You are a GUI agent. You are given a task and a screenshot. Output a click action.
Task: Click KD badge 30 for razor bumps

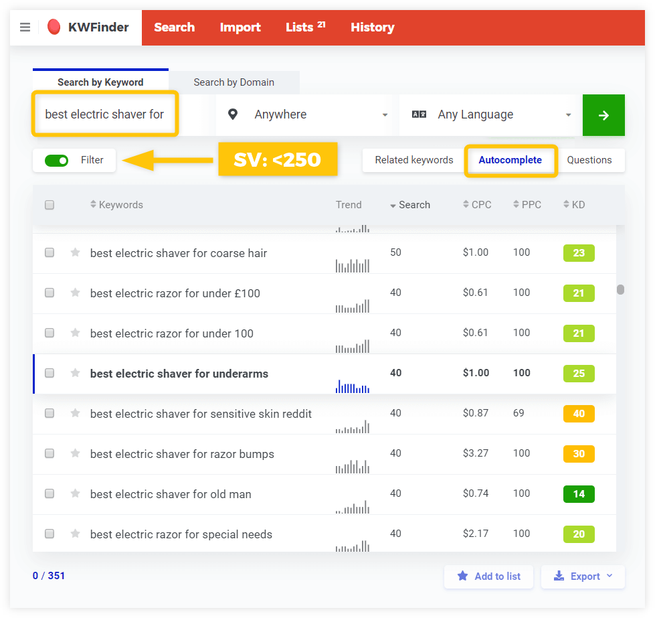pos(579,454)
